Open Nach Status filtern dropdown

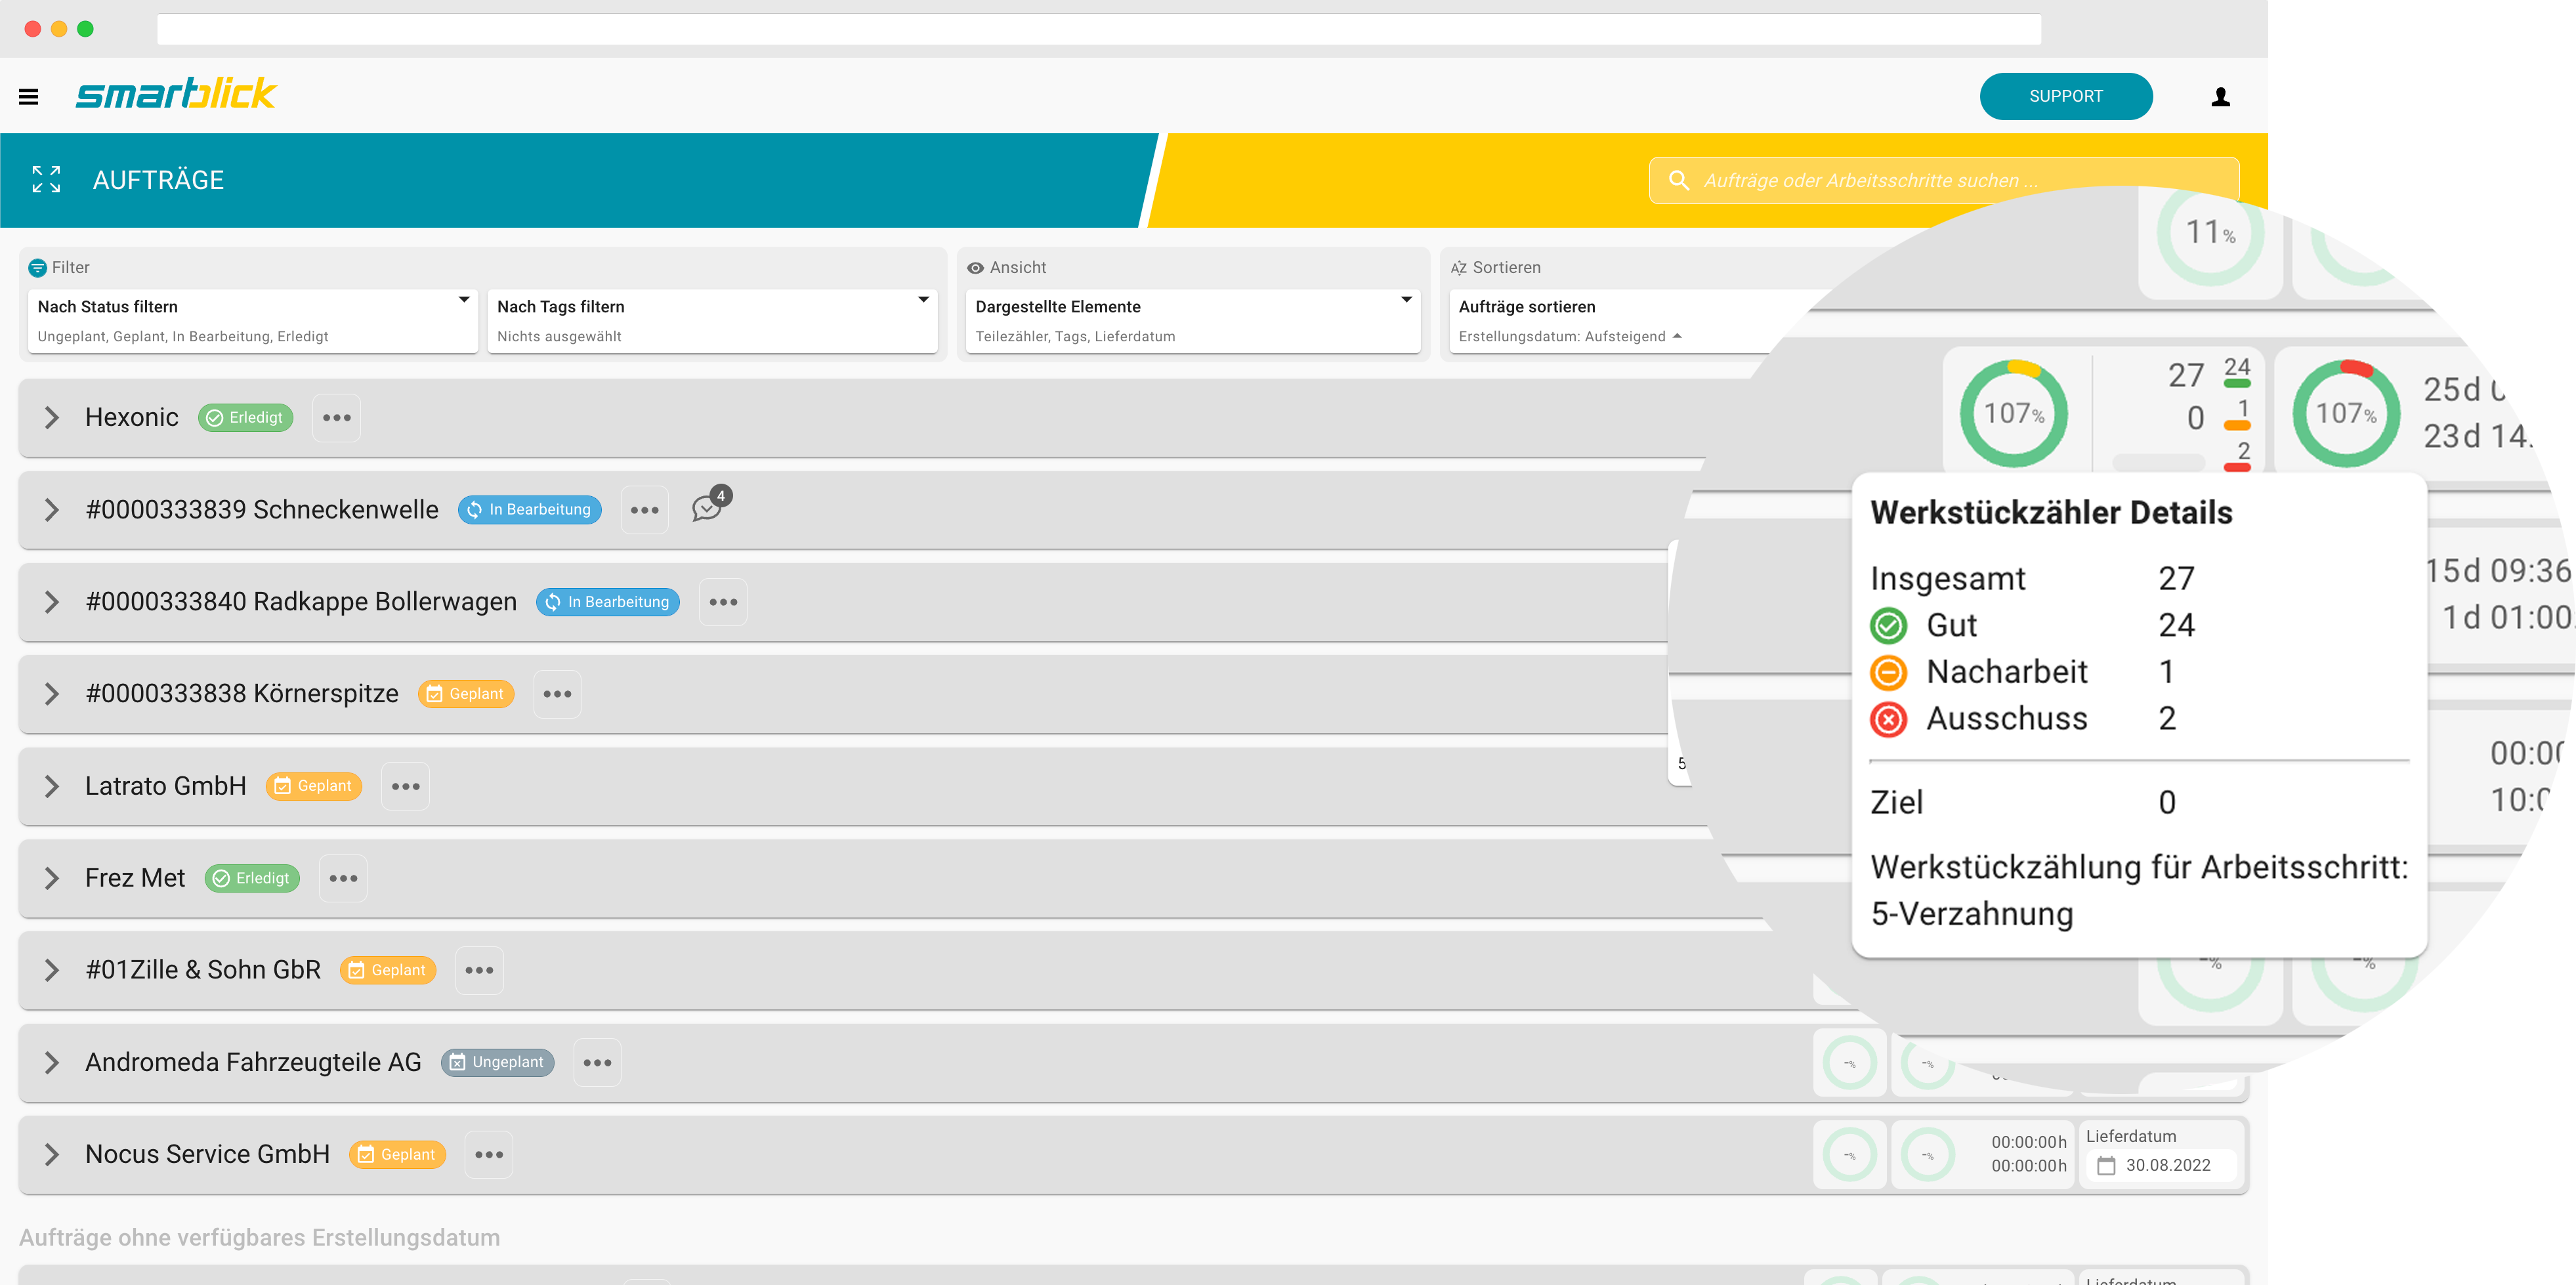point(253,321)
